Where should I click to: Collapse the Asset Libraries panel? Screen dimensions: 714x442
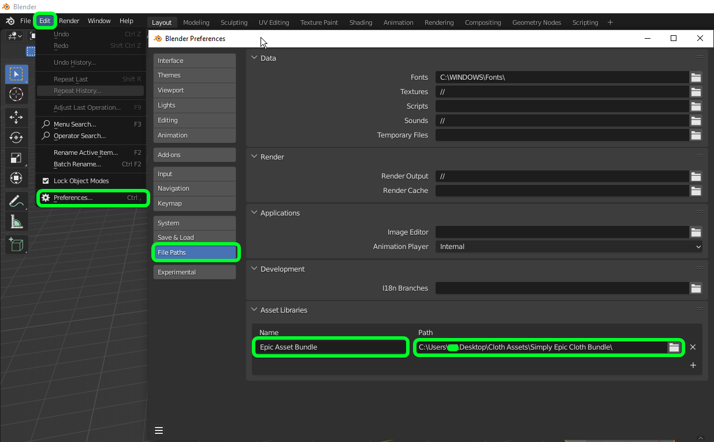[255, 310]
